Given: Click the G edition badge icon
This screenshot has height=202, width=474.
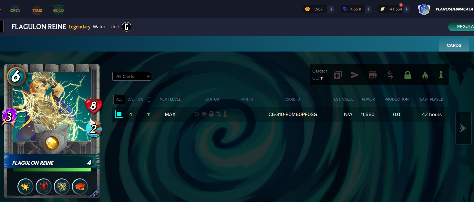Looking at the screenshot, I should 127,27.
